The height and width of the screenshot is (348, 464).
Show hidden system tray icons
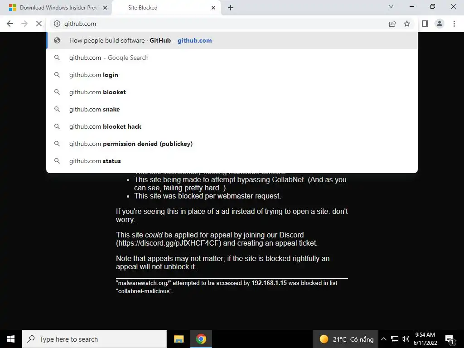(x=383, y=339)
